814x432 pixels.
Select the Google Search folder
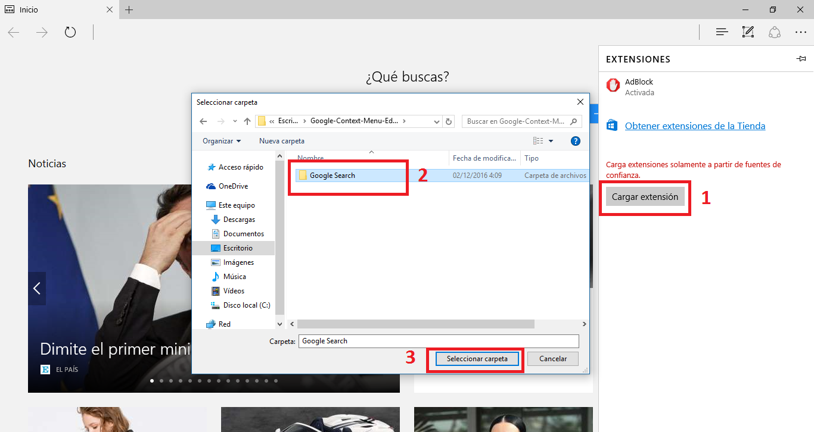(x=332, y=176)
